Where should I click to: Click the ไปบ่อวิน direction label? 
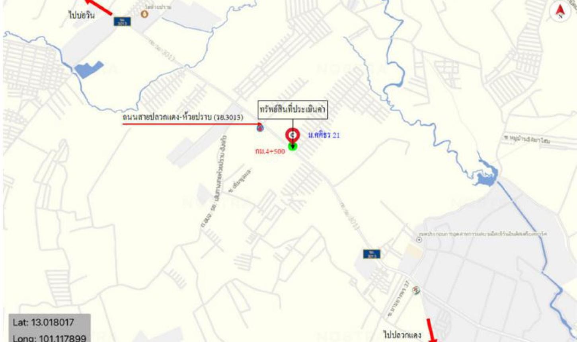pos(82,16)
